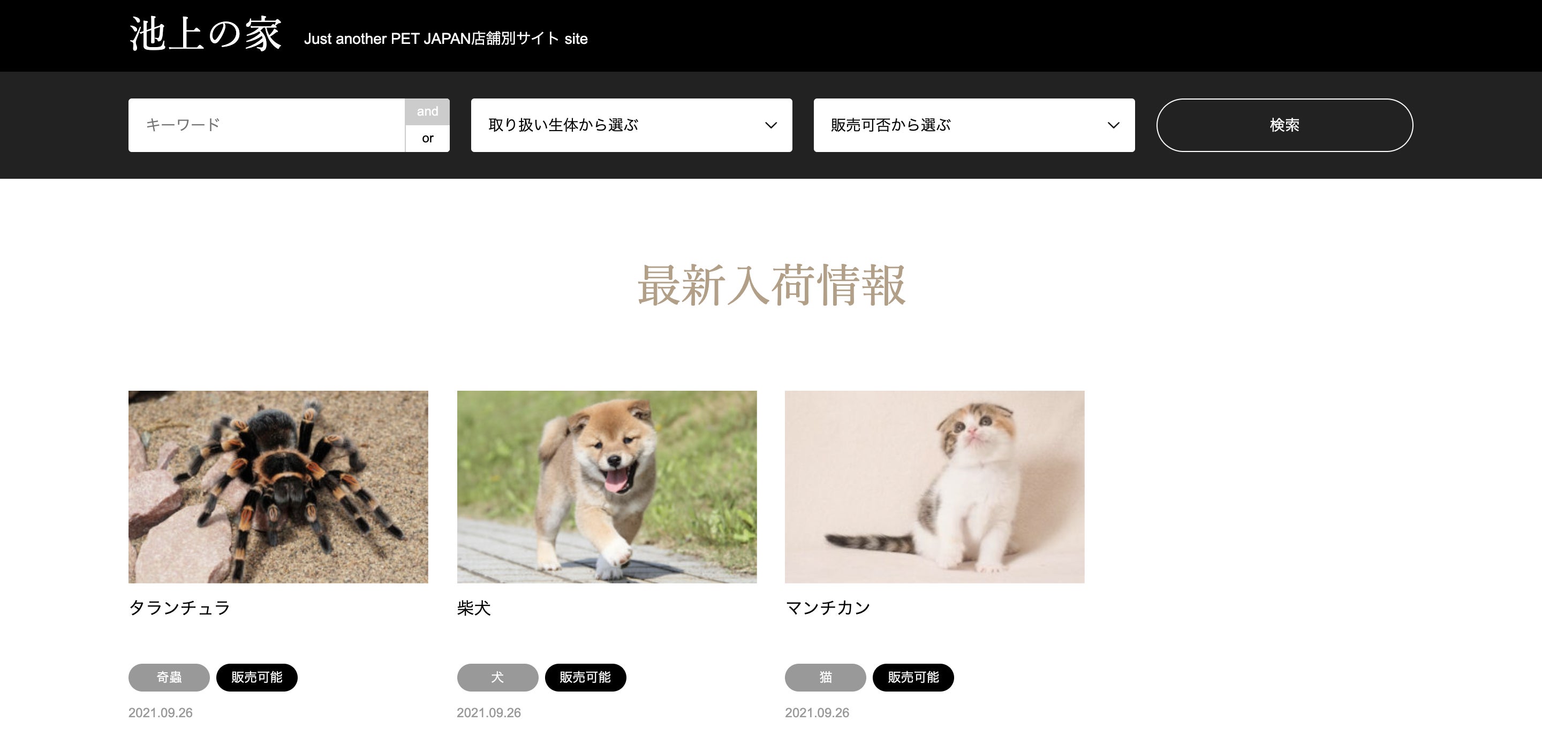Image resolution: width=1542 pixels, height=744 pixels.
Task: Click the chevron arrow in 取り扱い生体から選ぶ
Action: [771, 126]
